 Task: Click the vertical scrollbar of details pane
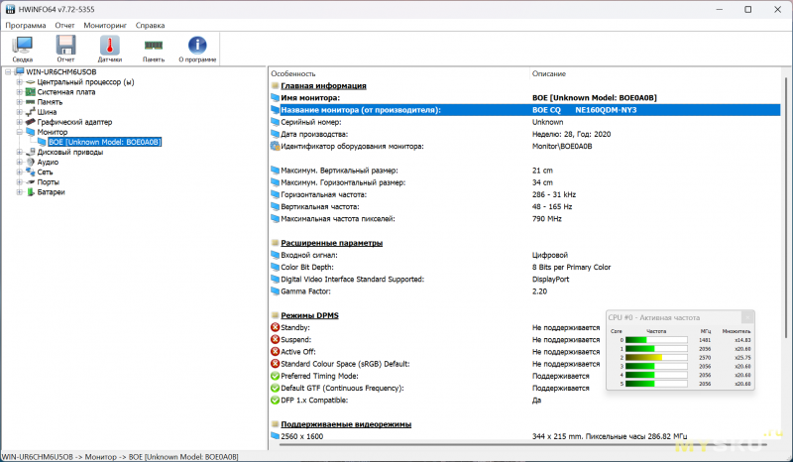[x=785, y=207]
